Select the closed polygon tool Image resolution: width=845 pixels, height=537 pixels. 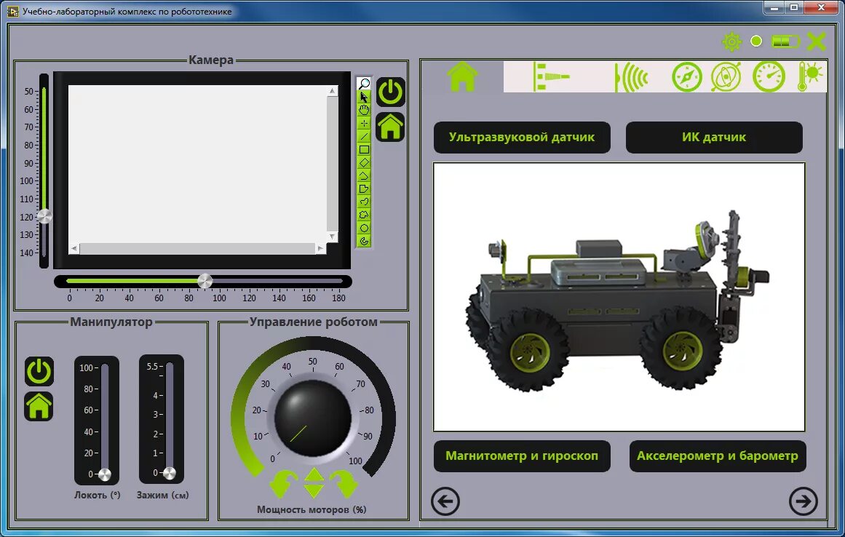[x=365, y=188]
